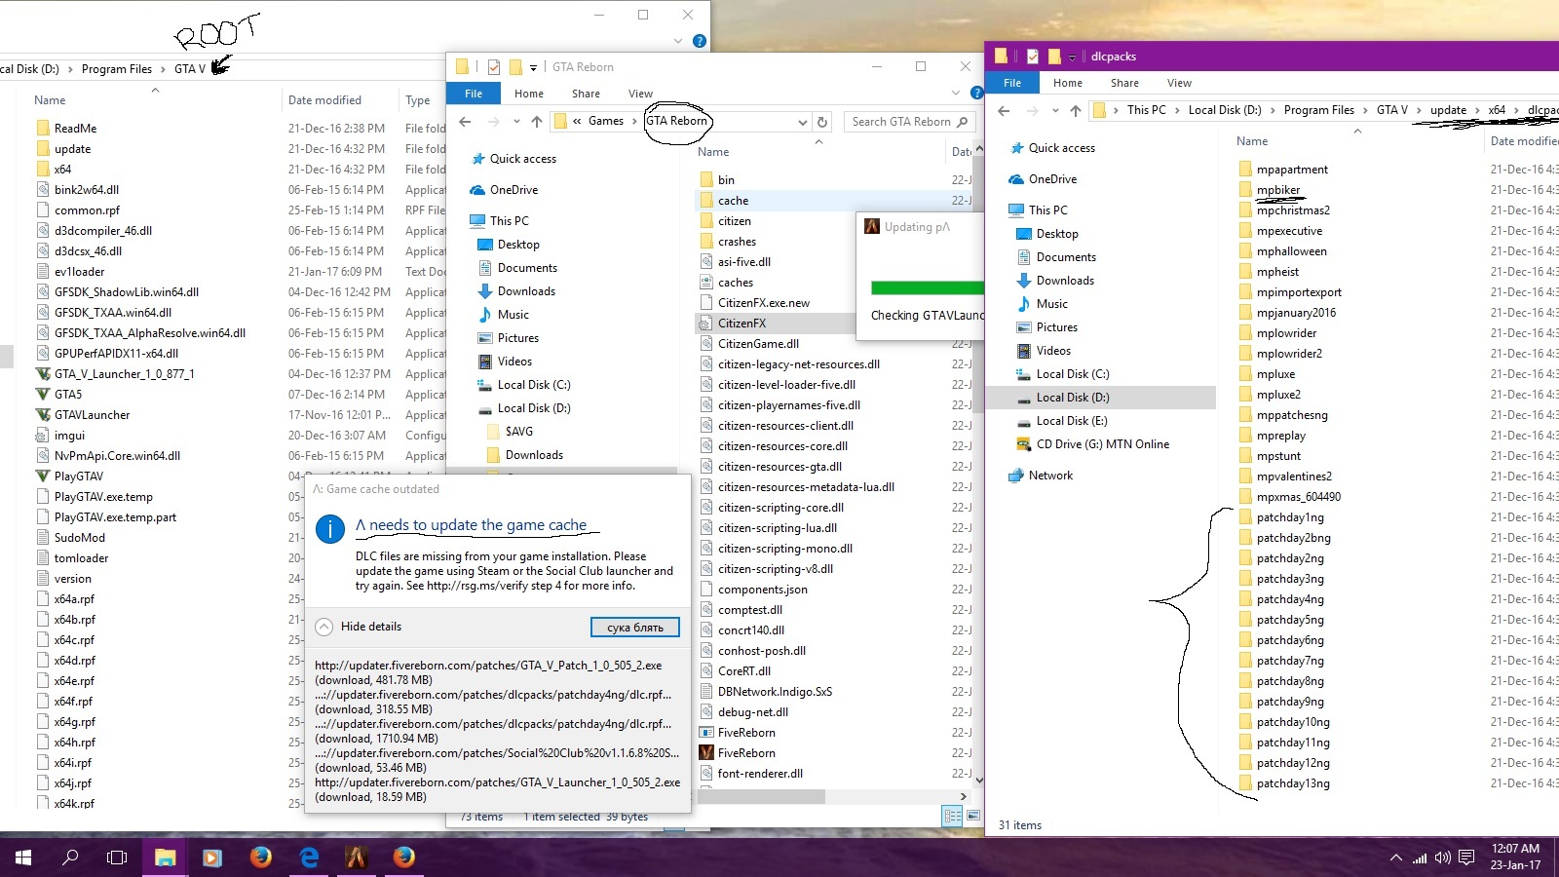Open the Share tab in dlcpacks window
This screenshot has width=1559, height=877.
[x=1124, y=83]
